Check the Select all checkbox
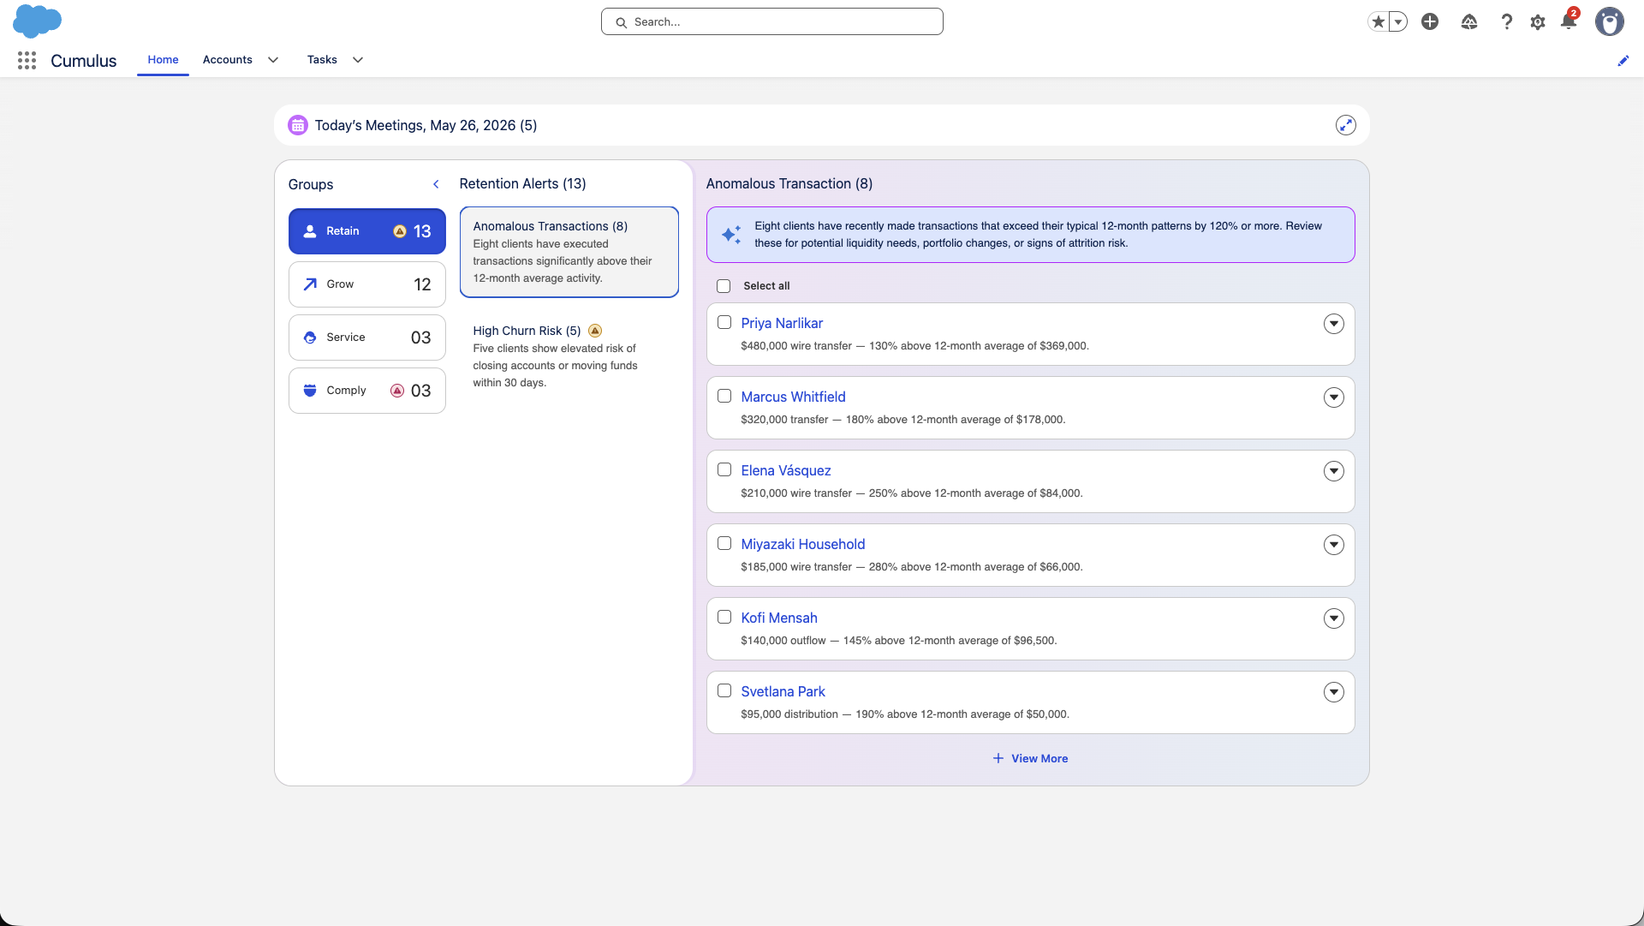The image size is (1644, 926). pyautogui.click(x=724, y=286)
